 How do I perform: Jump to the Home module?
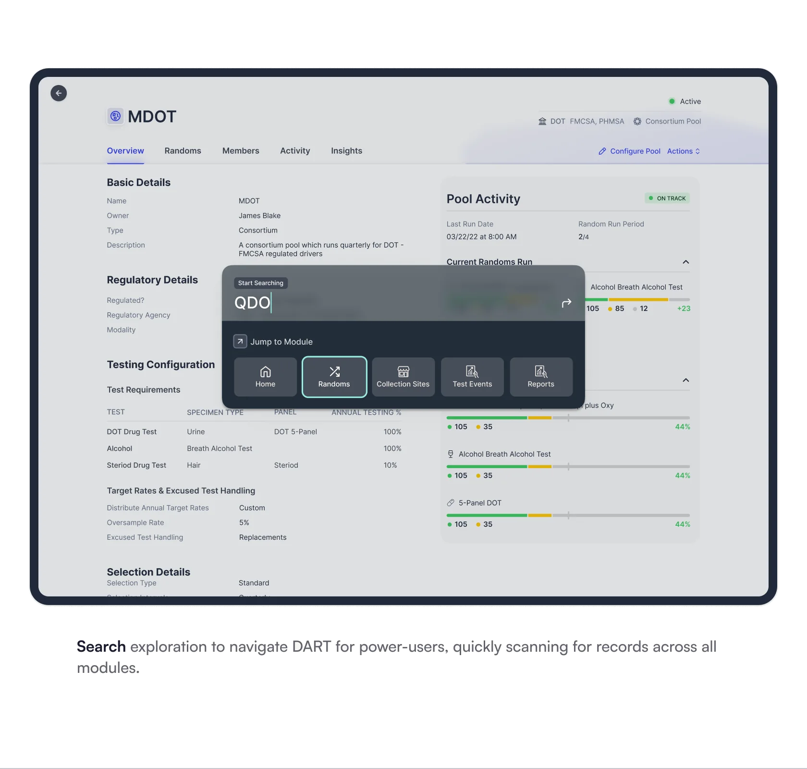coord(265,377)
